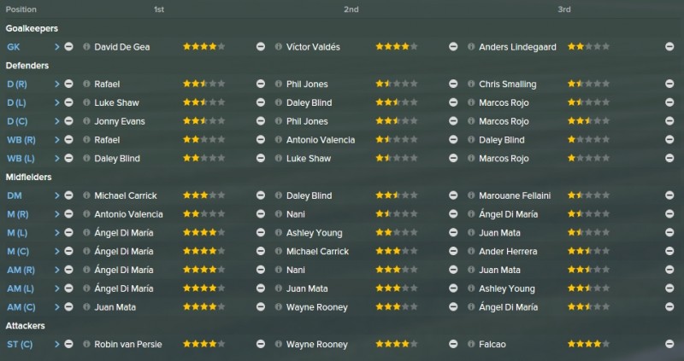Expand the GK position arrow
The width and height of the screenshot is (684, 361).
56,47
